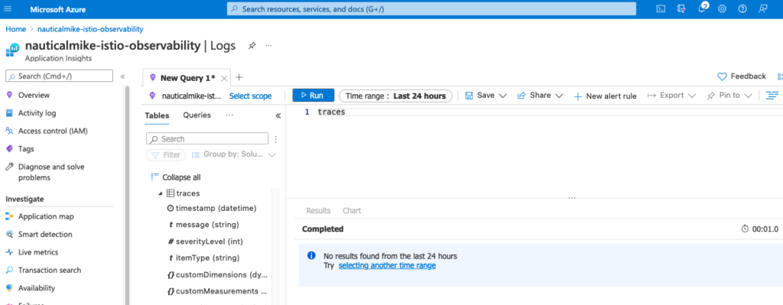Open the notifications bell
783x305 pixels.
tap(702, 8)
